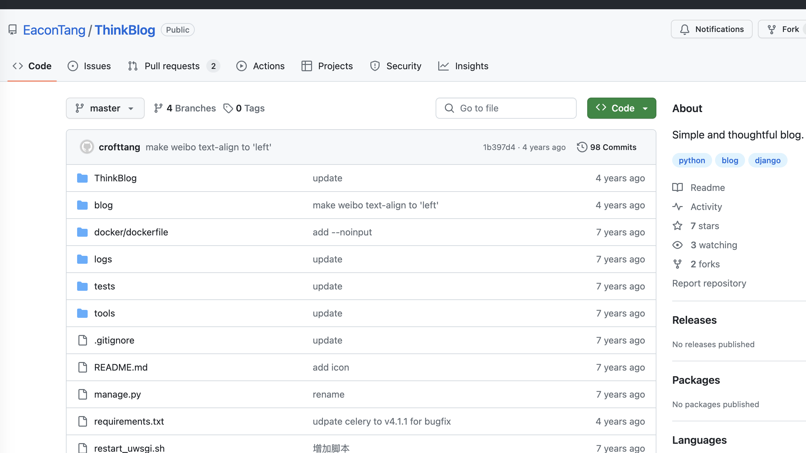Click the README.md file icon

(x=83, y=367)
